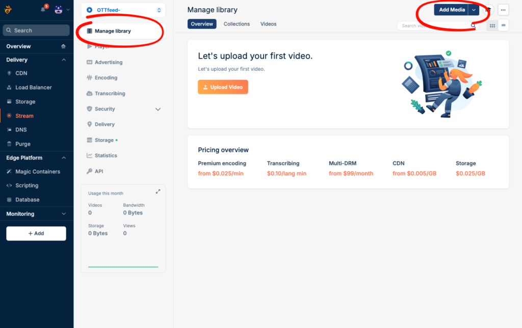The height and width of the screenshot is (328, 522).
Task: Open the three-dot more options menu
Action: click(x=503, y=10)
